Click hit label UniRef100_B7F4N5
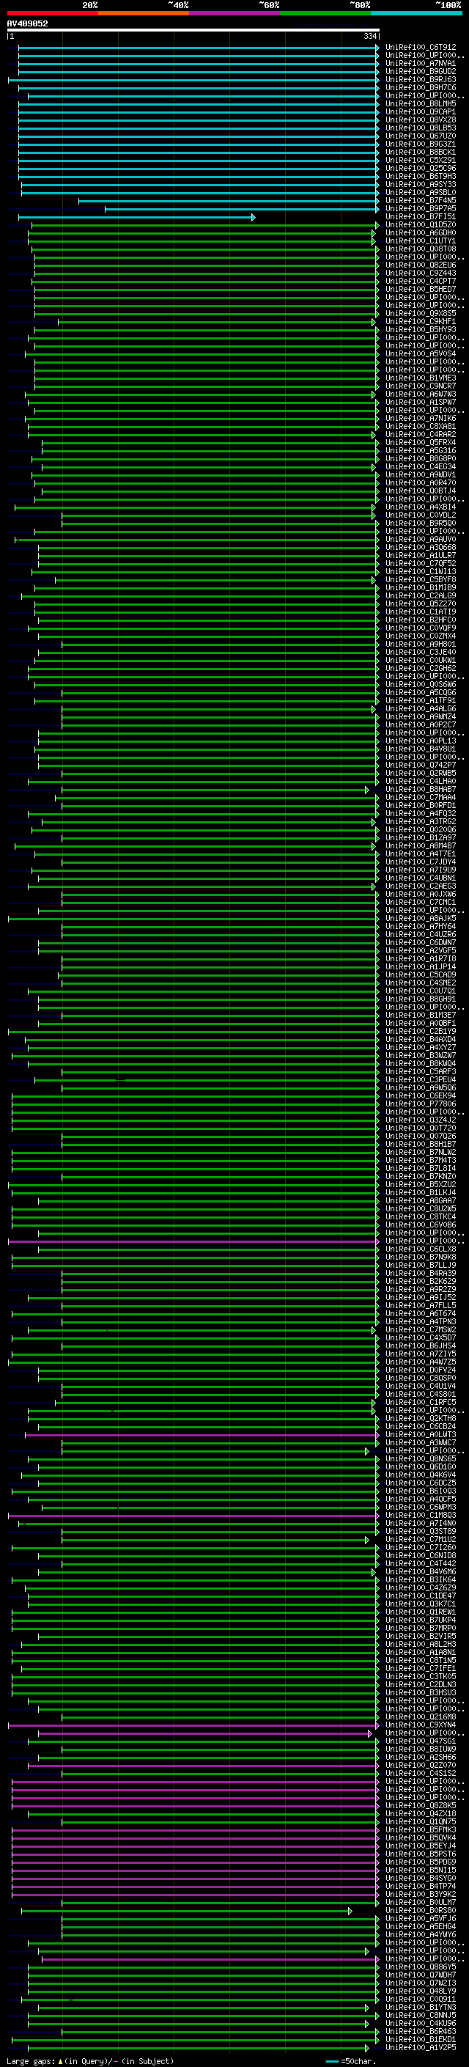The image size is (469, 2067). (421, 201)
